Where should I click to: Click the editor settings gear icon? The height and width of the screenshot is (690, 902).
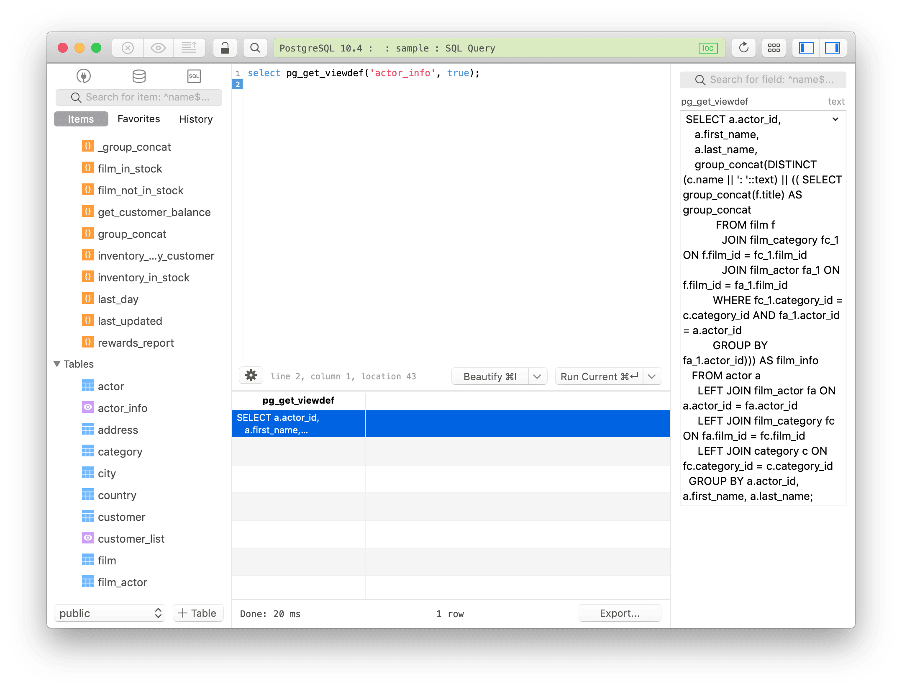251,376
